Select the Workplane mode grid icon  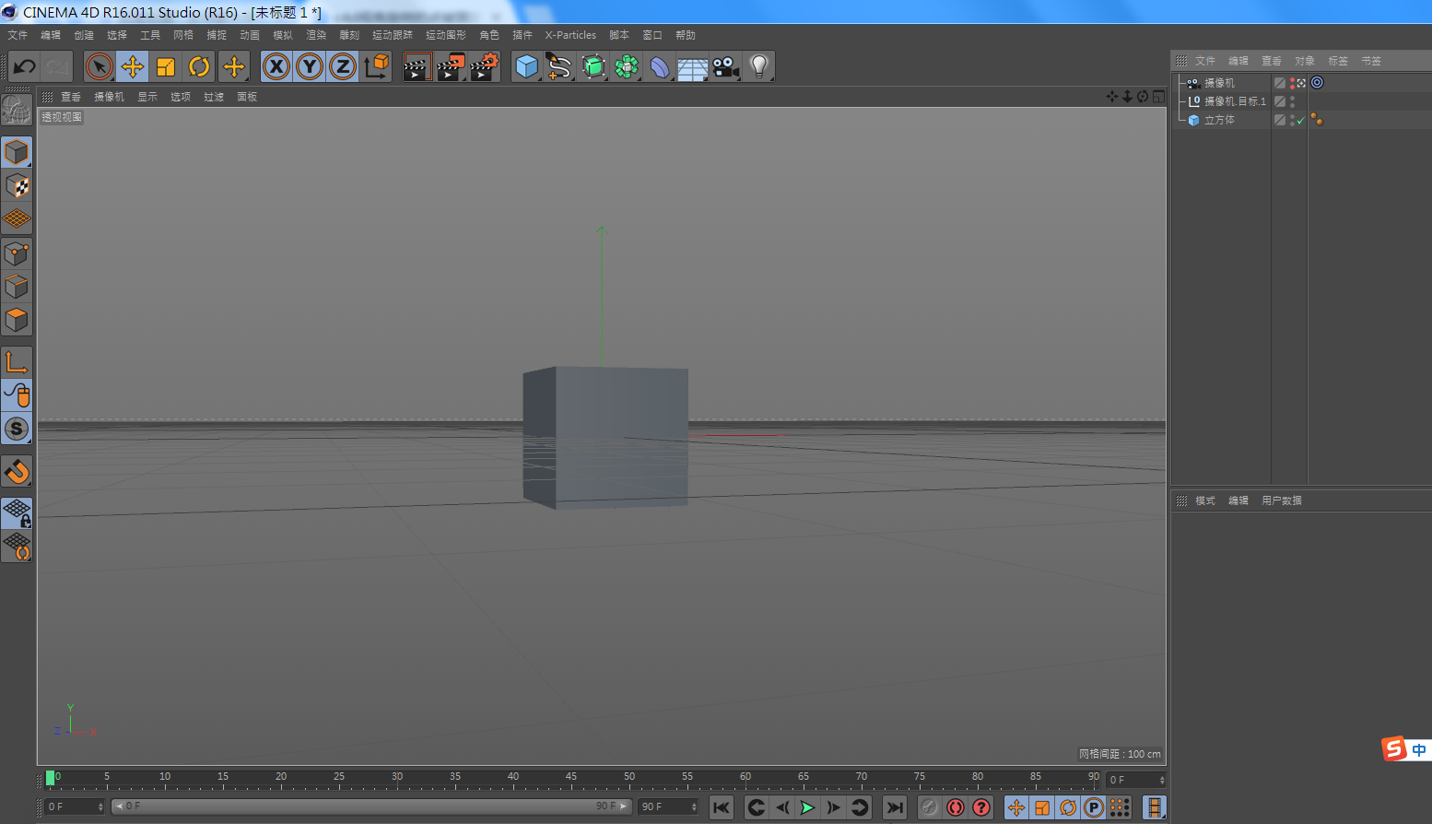pyautogui.click(x=17, y=219)
